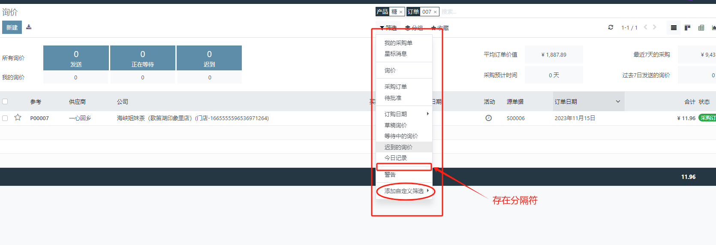Image resolution: width=716 pixels, height=245 pixels.
Task: Switch to kanban view icon
Action: point(687,28)
